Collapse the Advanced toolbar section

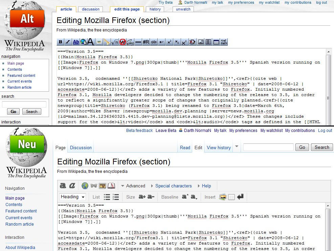(x=133, y=186)
